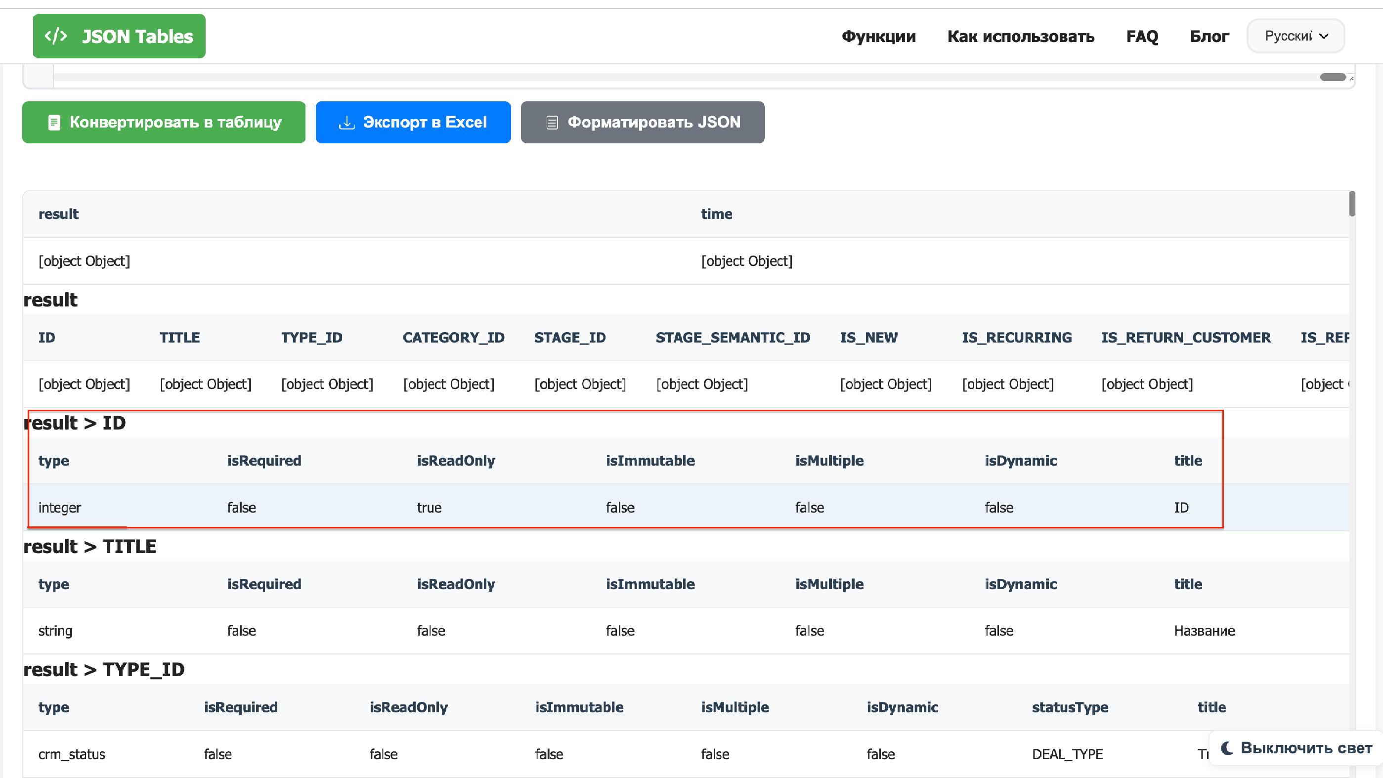Screen dimensions: 1383x778
Task: Click the moon icon for dark mode
Action: point(1227,748)
